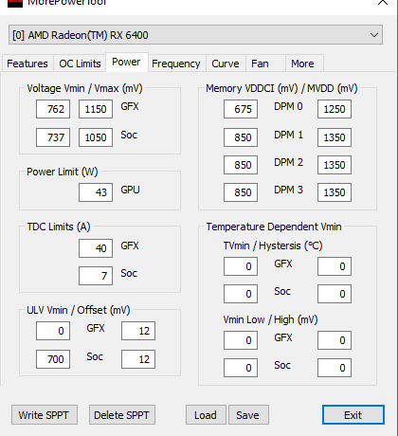Open the AMD Radeon RX 6400 device dropdown
This screenshot has width=398, height=436.
tap(195, 35)
